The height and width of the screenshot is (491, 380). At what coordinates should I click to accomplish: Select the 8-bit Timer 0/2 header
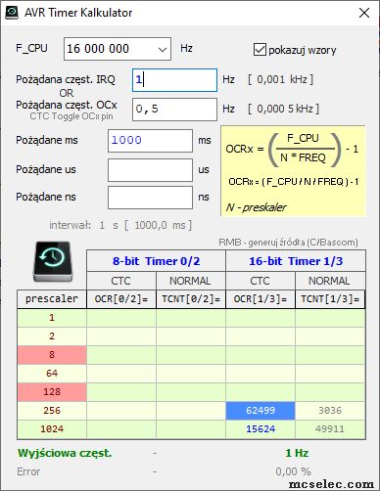click(x=156, y=261)
